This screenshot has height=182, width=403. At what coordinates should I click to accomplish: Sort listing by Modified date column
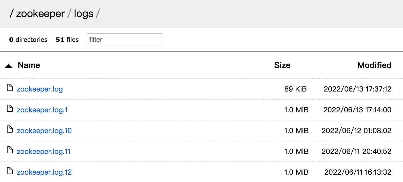(x=374, y=65)
